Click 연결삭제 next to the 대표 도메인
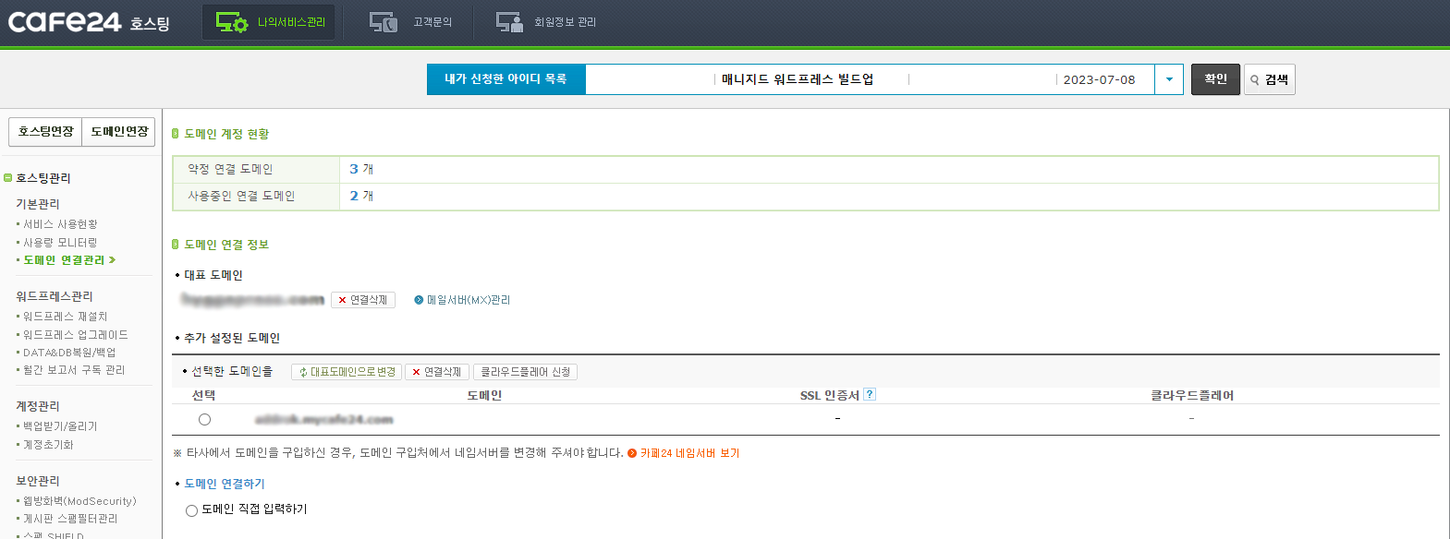Viewport: 1450px width, 539px height. (363, 300)
